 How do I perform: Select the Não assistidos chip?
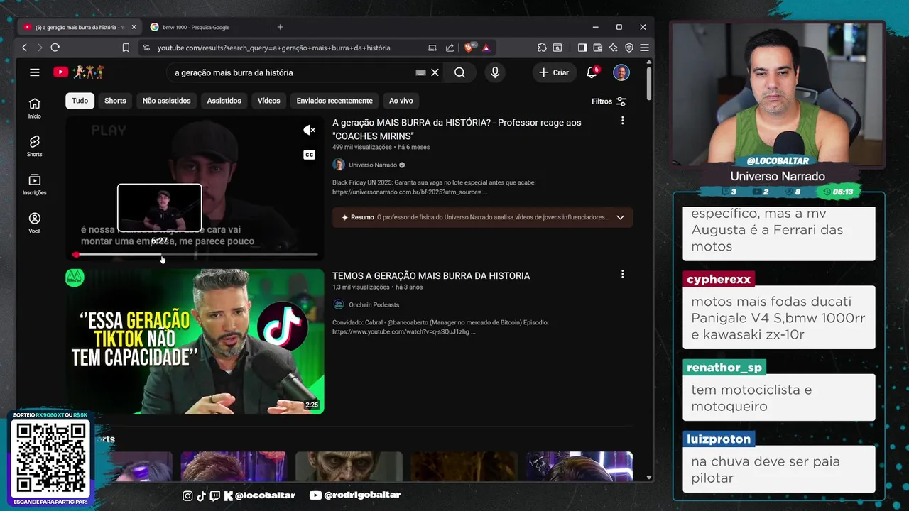[166, 101]
